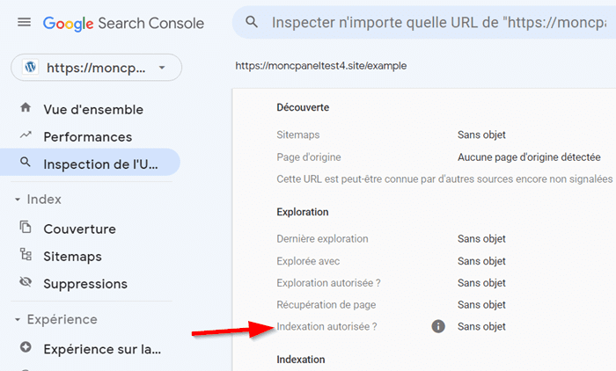
Task: Click the Sitemaps row label in Découverte
Action: click(x=298, y=135)
